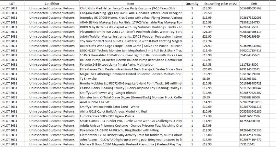Screen dimensions: 276x147
Task: Select EAN 5702017154916 cell
Action: click(254, 51)
